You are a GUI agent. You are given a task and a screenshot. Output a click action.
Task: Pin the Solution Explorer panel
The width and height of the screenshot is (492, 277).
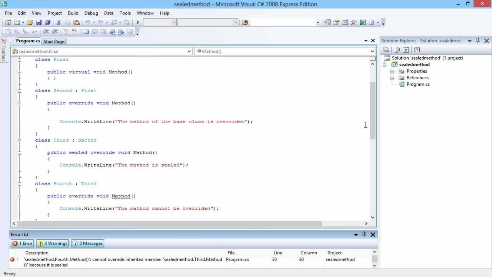pyautogui.click(x=478, y=40)
